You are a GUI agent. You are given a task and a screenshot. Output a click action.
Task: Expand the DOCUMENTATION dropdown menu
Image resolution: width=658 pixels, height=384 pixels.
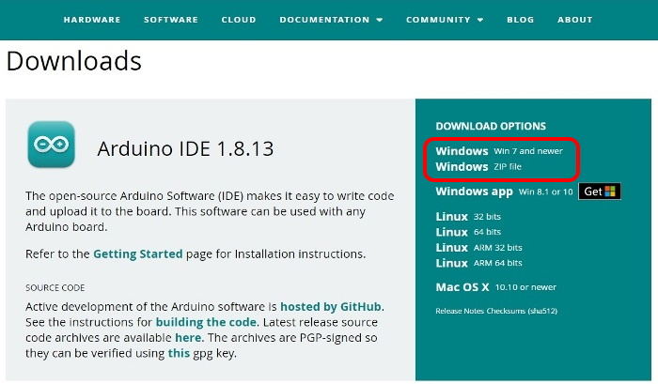[331, 20]
